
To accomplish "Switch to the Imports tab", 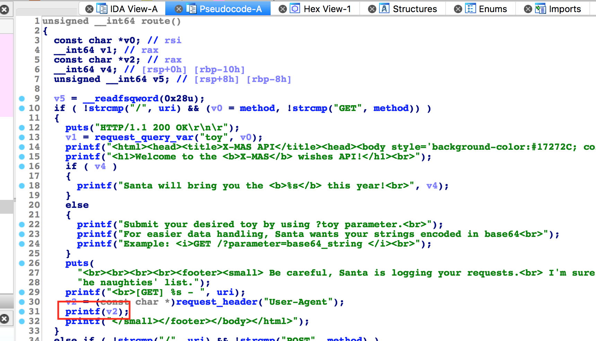I will (x=564, y=9).
